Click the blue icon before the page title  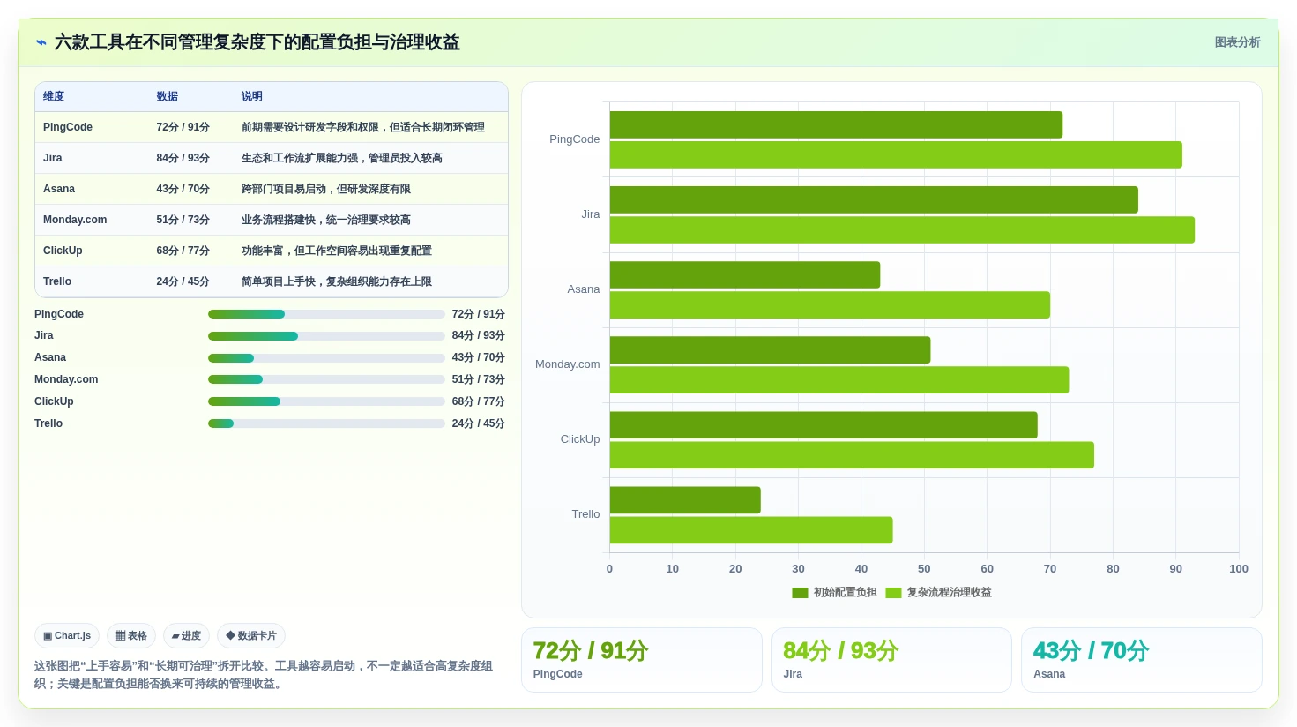[41, 42]
